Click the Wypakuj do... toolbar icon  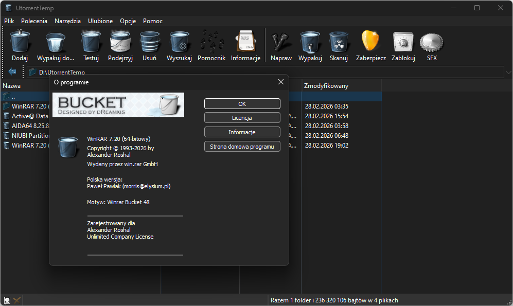coord(55,42)
